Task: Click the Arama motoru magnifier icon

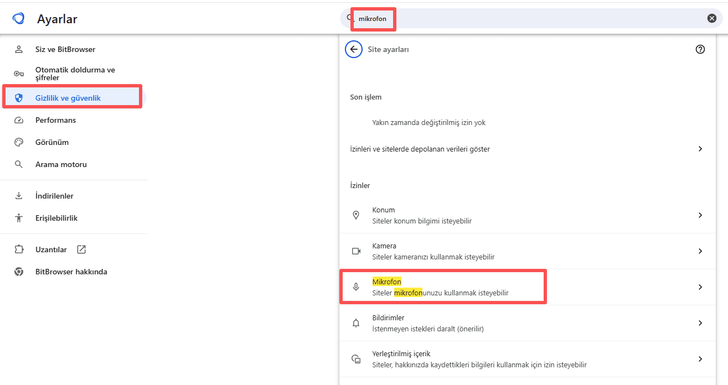Action: [19, 164]
